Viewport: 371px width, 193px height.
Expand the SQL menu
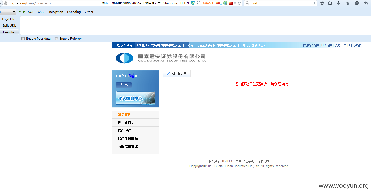(x=32, y=12)
